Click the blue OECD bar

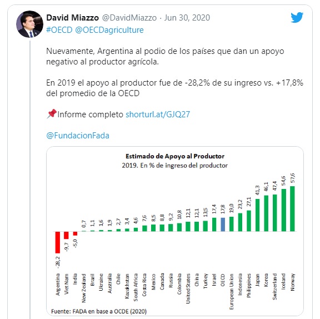(x=223, y=225)
